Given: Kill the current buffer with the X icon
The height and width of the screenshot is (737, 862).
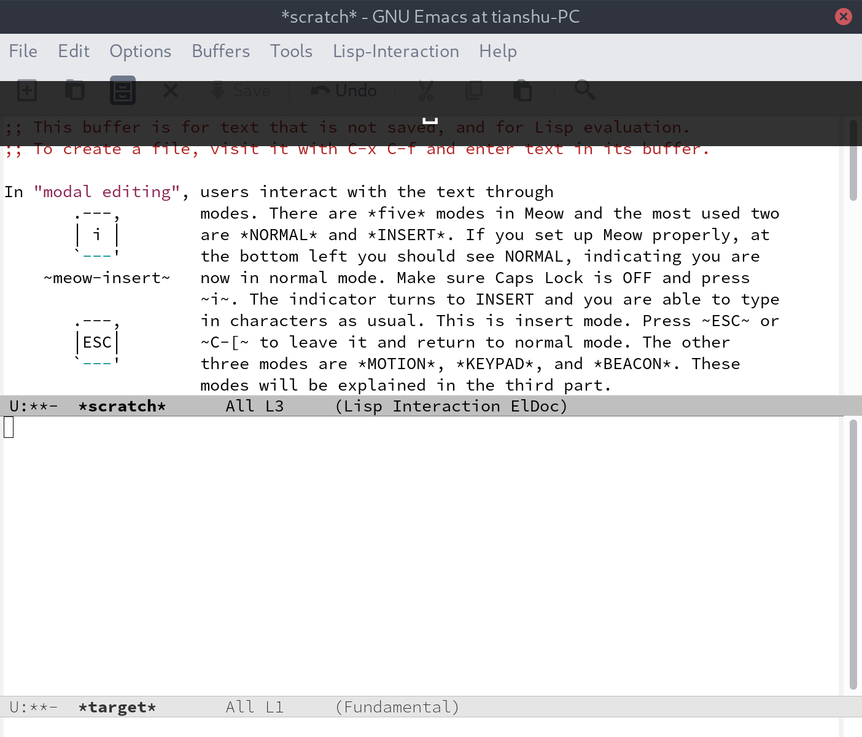Looking at the screenshot, I should coord(171,90).
